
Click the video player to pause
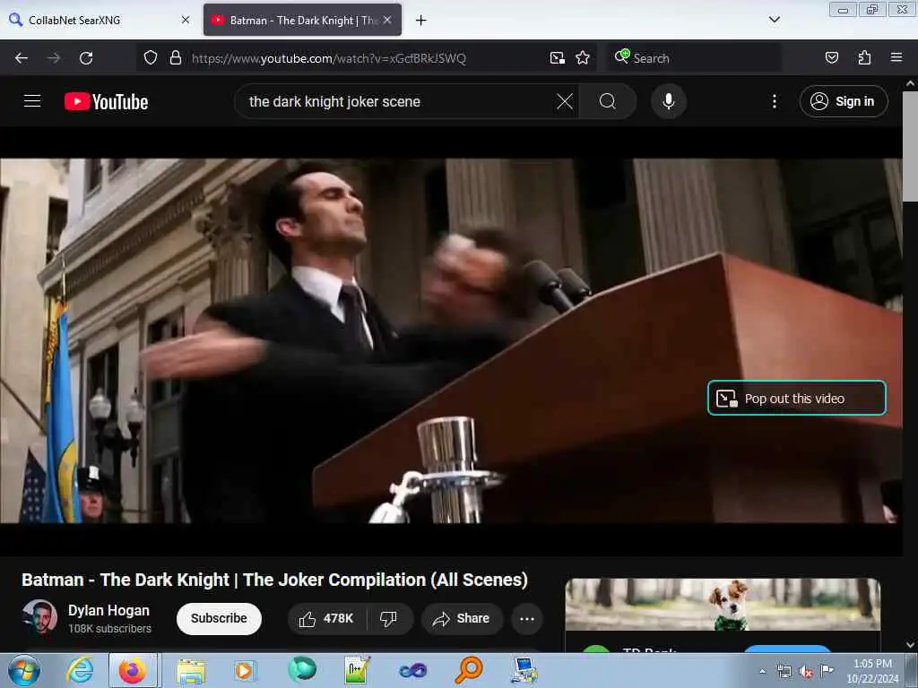pyautogui.click(x=451, y=340)
